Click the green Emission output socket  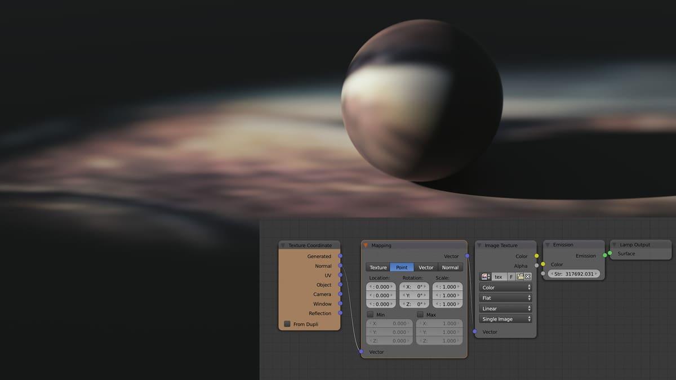605,256
